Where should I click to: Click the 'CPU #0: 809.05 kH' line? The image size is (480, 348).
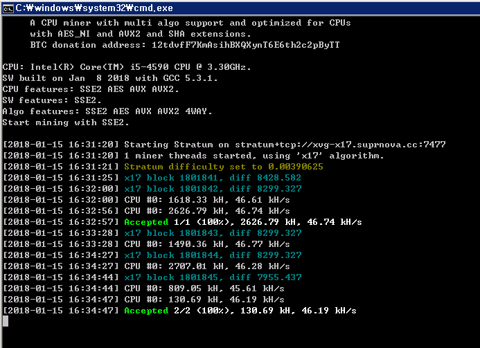(x=143, y=289)
